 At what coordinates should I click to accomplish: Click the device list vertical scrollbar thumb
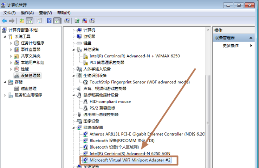[x=208, y=123]
